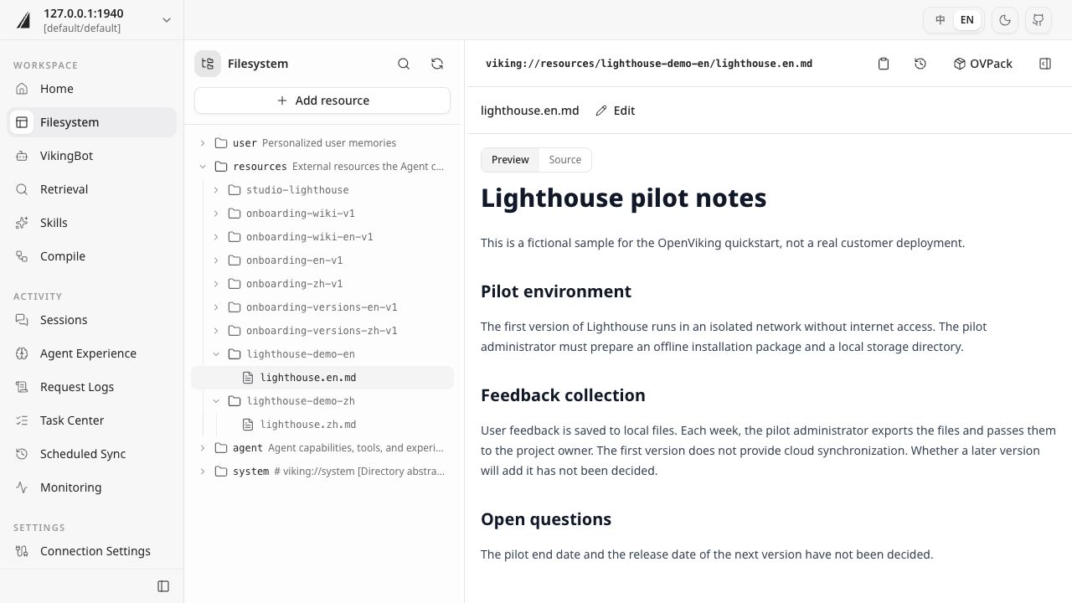This screenshot has height=603, width=1072.
Task: Switch language to Chinese (中)
Action: (x=941, y=20)
